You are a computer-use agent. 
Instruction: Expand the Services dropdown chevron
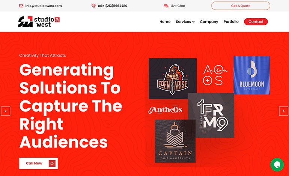click(193, 22)
